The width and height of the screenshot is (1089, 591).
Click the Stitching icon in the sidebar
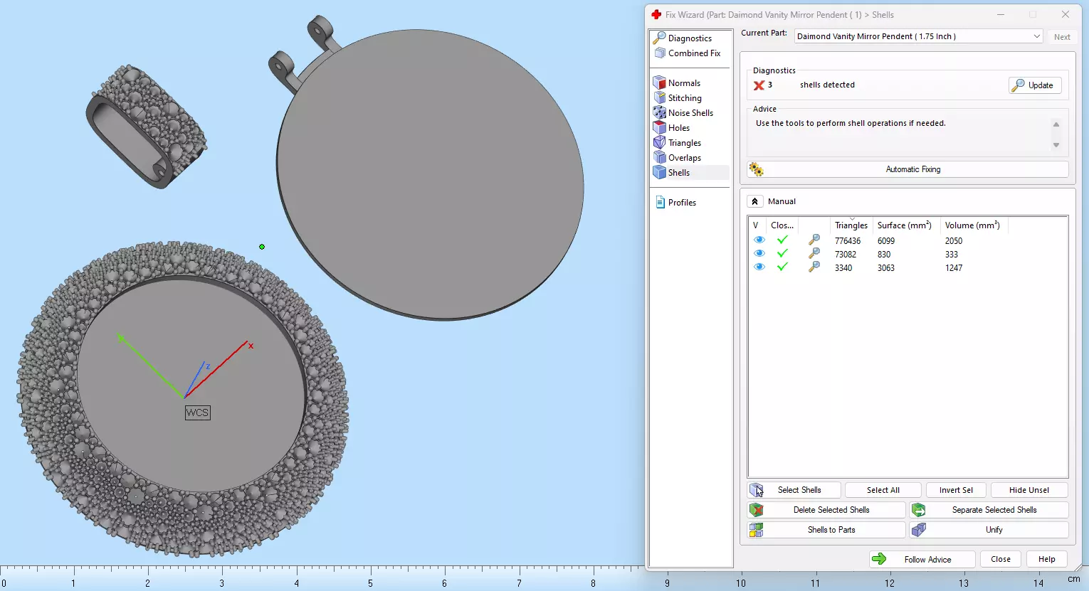660,97
